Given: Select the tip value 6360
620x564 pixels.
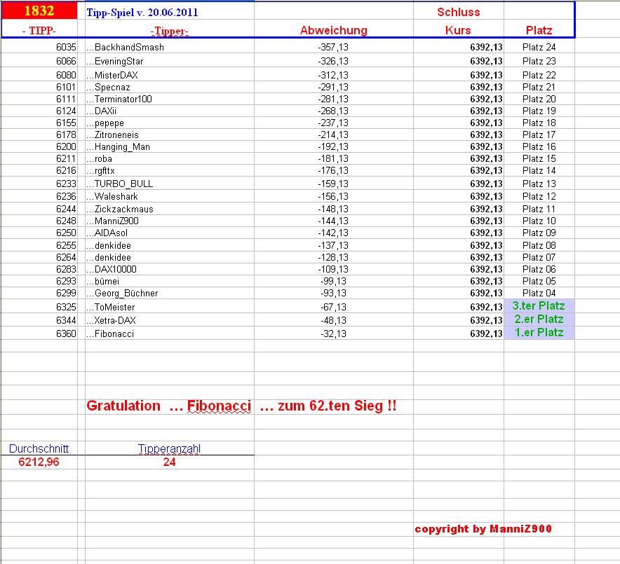Looking at the screenshot, I should (x=66, y=333).
